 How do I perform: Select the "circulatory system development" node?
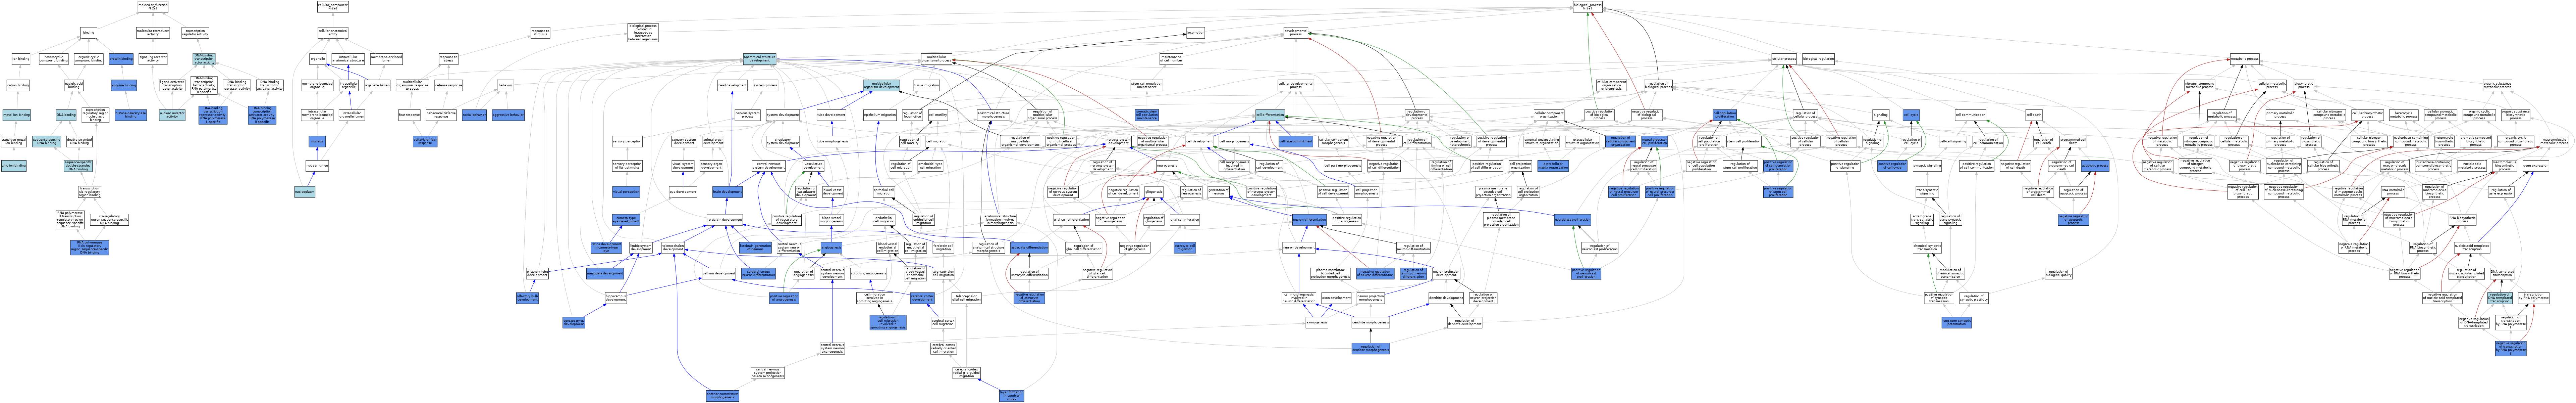tap(783, 141)
